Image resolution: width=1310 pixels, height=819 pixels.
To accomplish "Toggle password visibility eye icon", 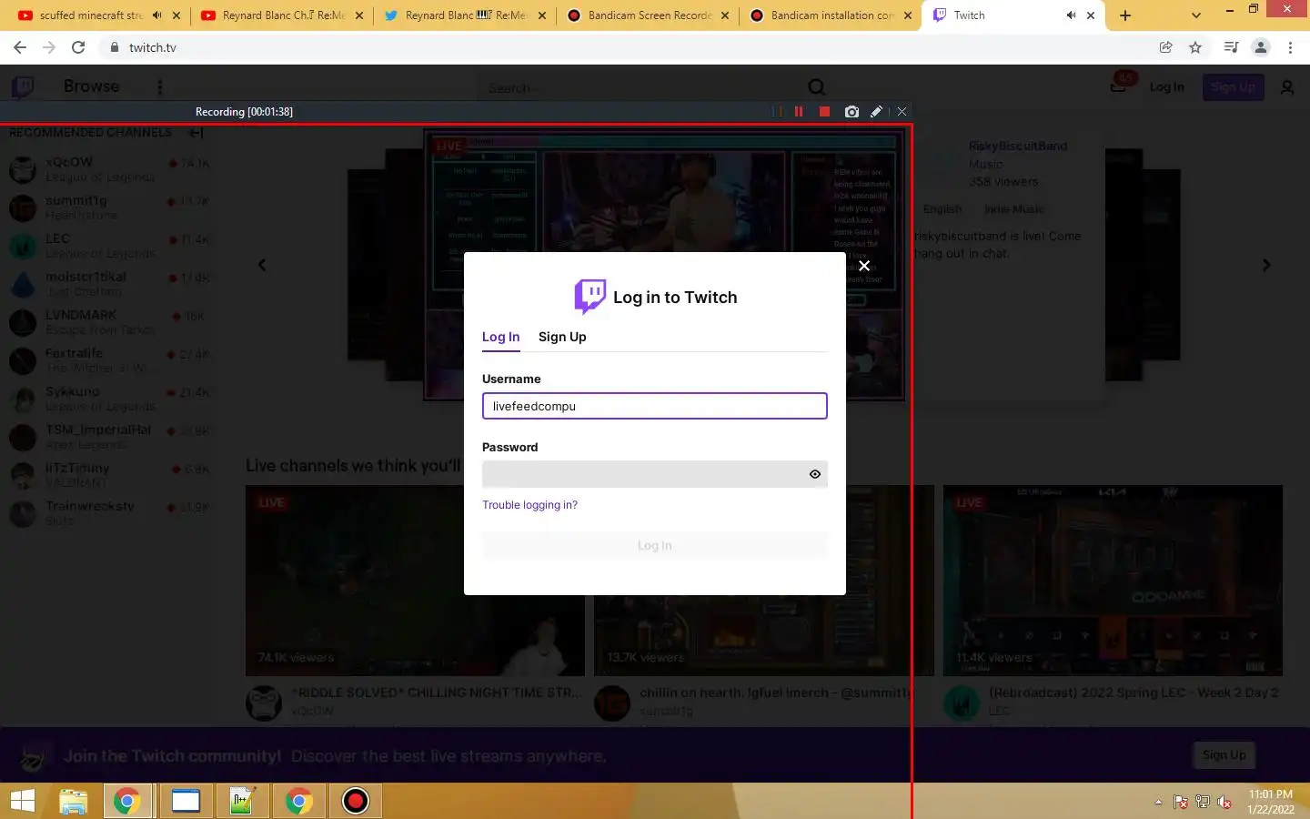I will click(x=815, y=474).
